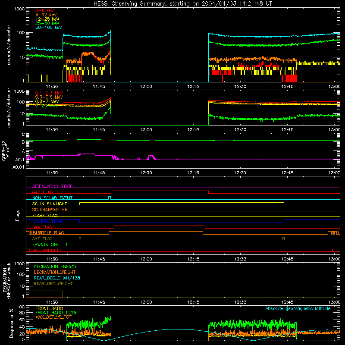Click the HESSI Observing Summary plot title
The width and height of the screenshot is (345, 345).
[183, 4]
